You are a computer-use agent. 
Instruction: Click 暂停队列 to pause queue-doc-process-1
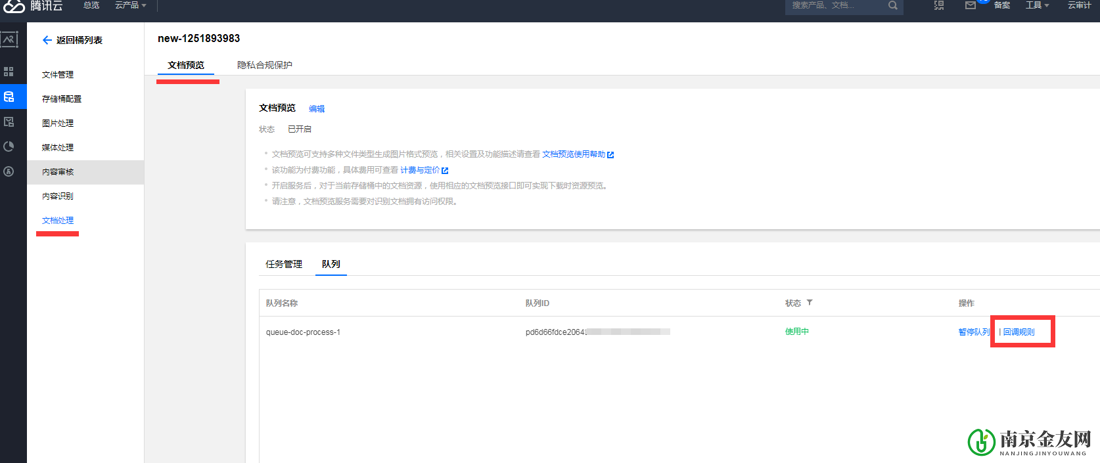974,332
